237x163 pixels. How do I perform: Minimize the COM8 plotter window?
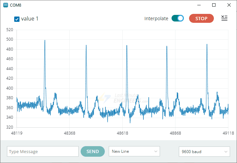click(199, 5)
